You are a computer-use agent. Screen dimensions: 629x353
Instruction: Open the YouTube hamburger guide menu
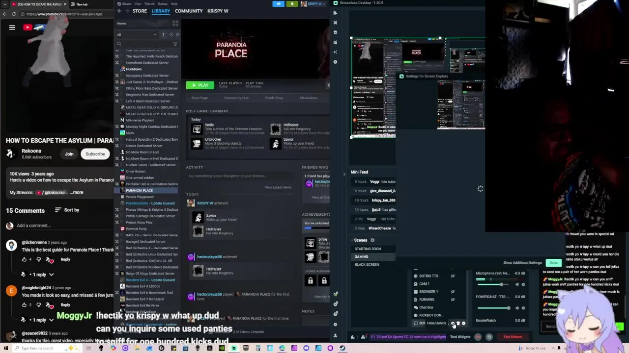point(12,27)
